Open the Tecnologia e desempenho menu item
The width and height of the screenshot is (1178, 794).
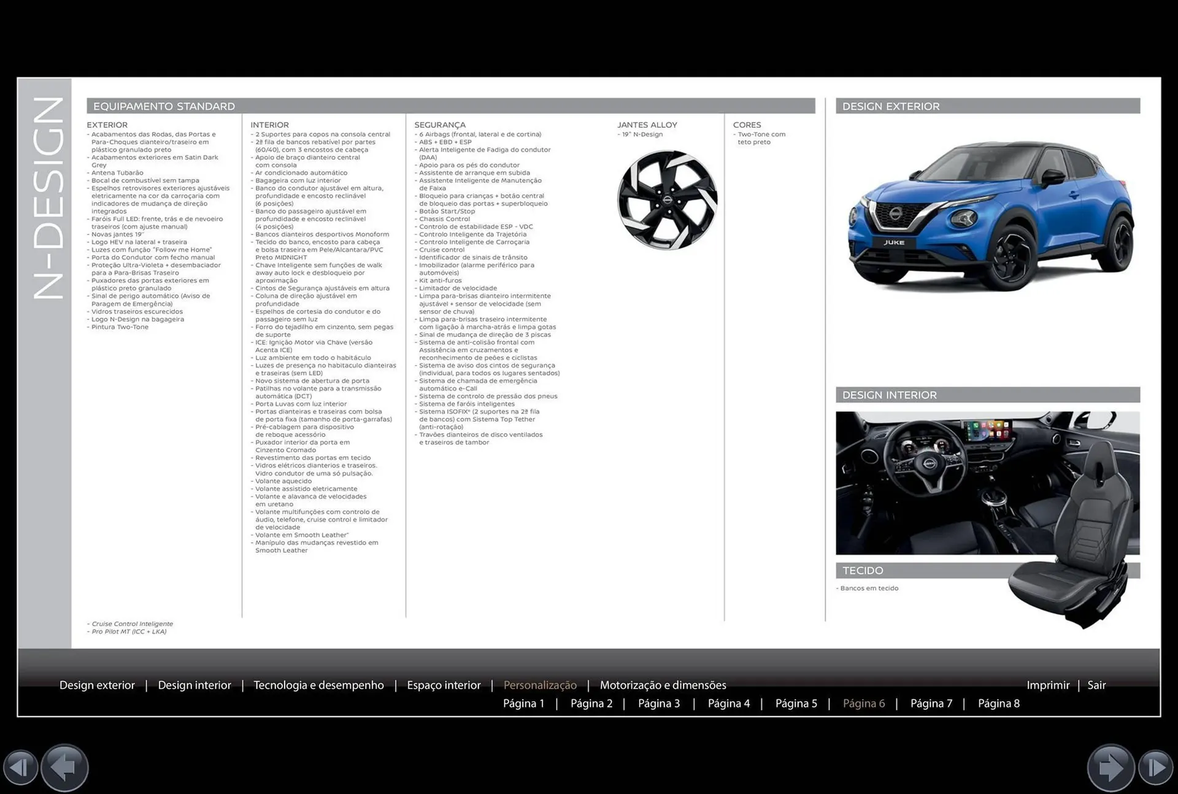[x=318, y=685]
